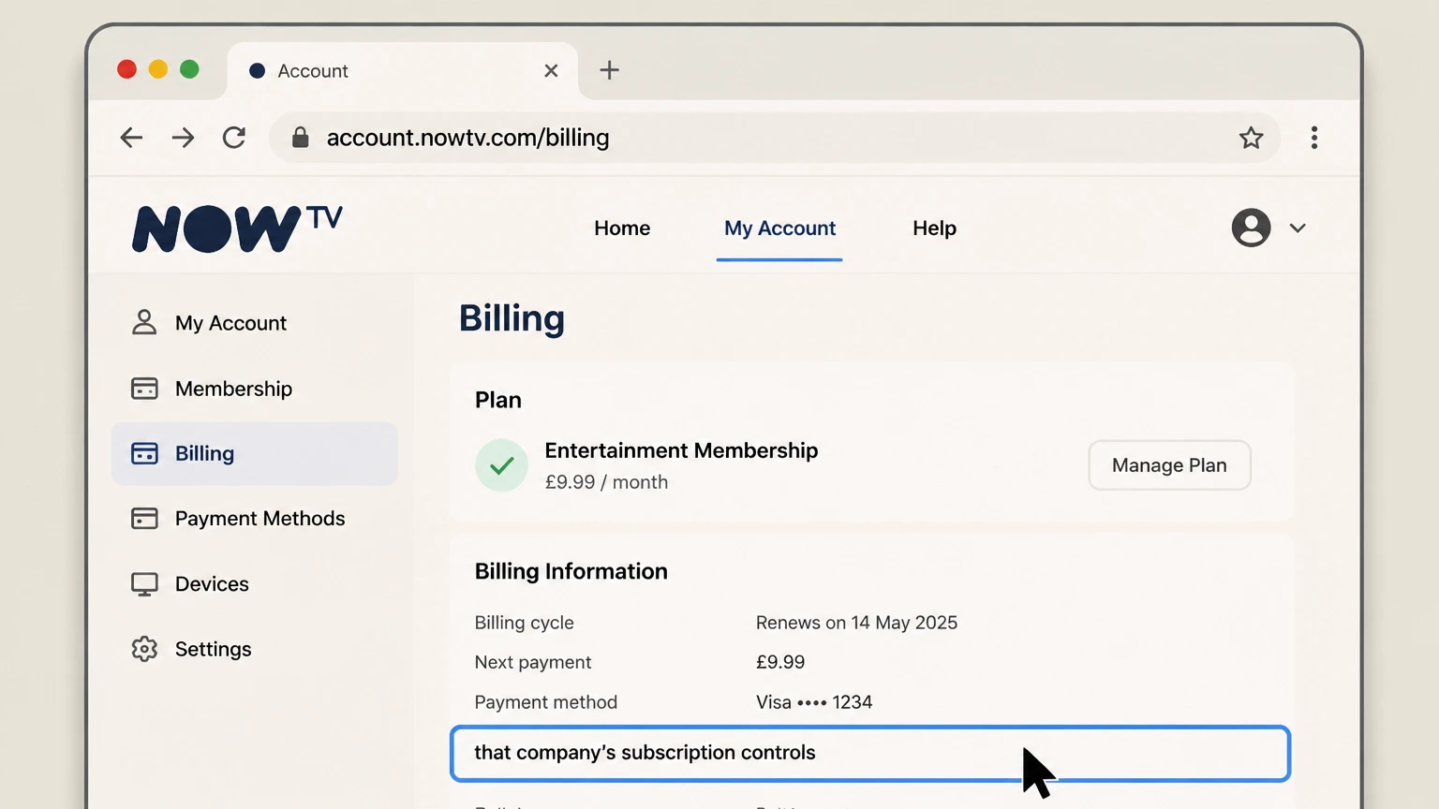Click the person icon beside My Account in the sidebar
The image size is (1439, 809).
[144, 322]
